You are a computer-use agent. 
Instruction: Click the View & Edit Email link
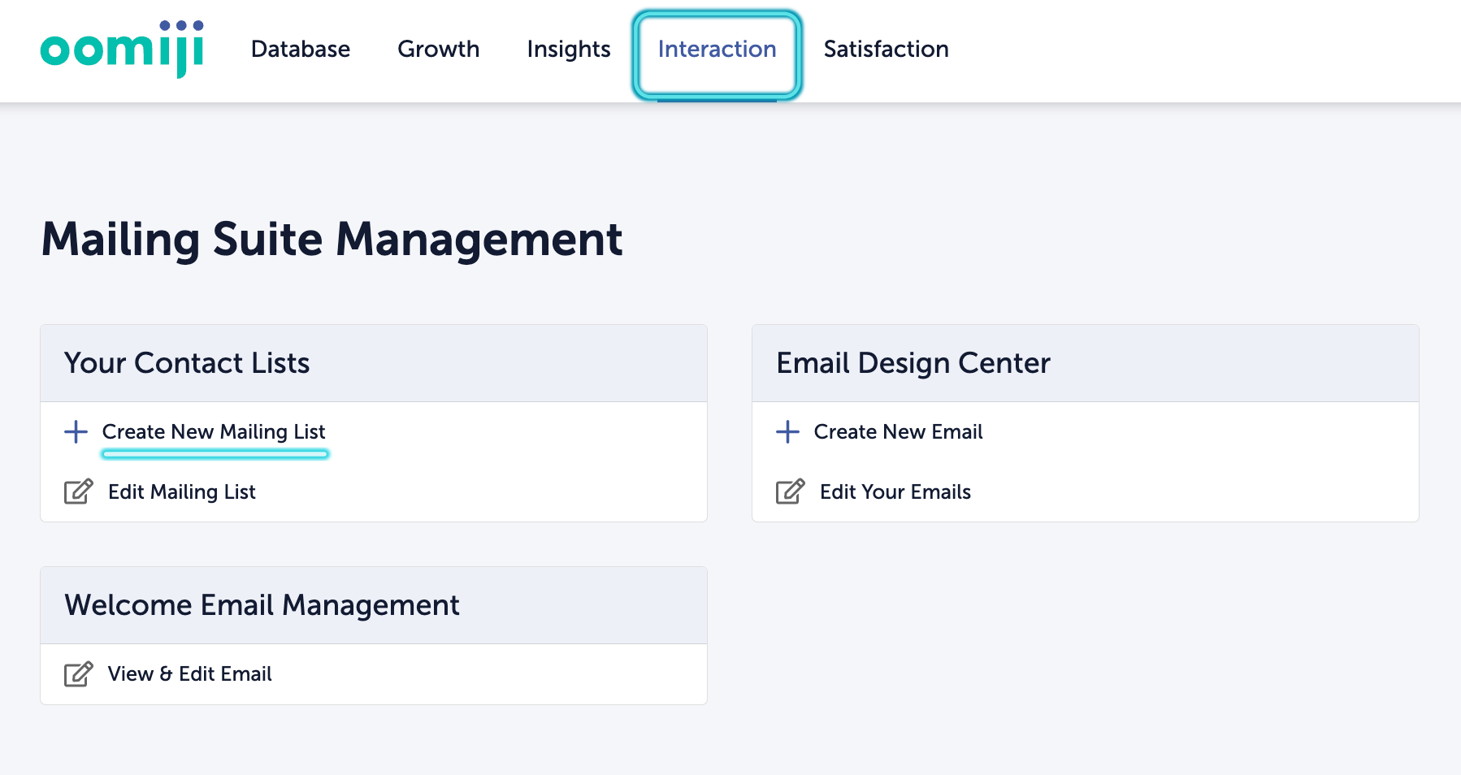pyautogui.click(x=190, y=673)
